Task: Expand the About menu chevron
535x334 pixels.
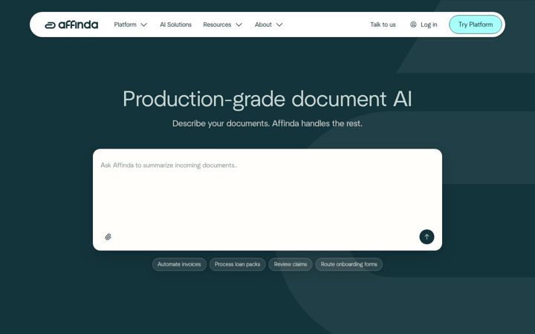Action: (x=279, y=25)
